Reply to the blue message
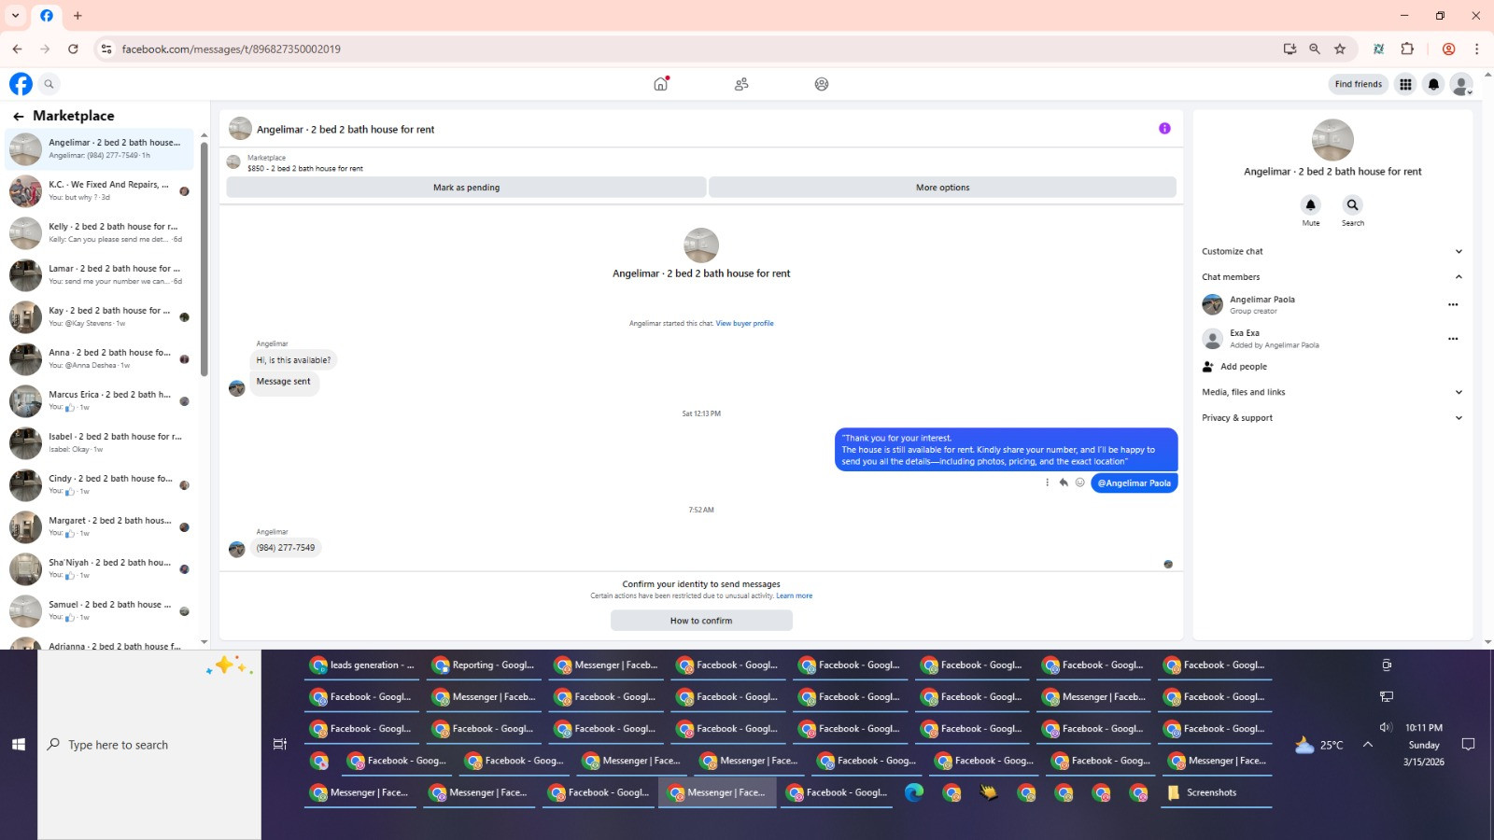The height and width of the screenshot is (840, 1494). click(x=1064, y=483)
